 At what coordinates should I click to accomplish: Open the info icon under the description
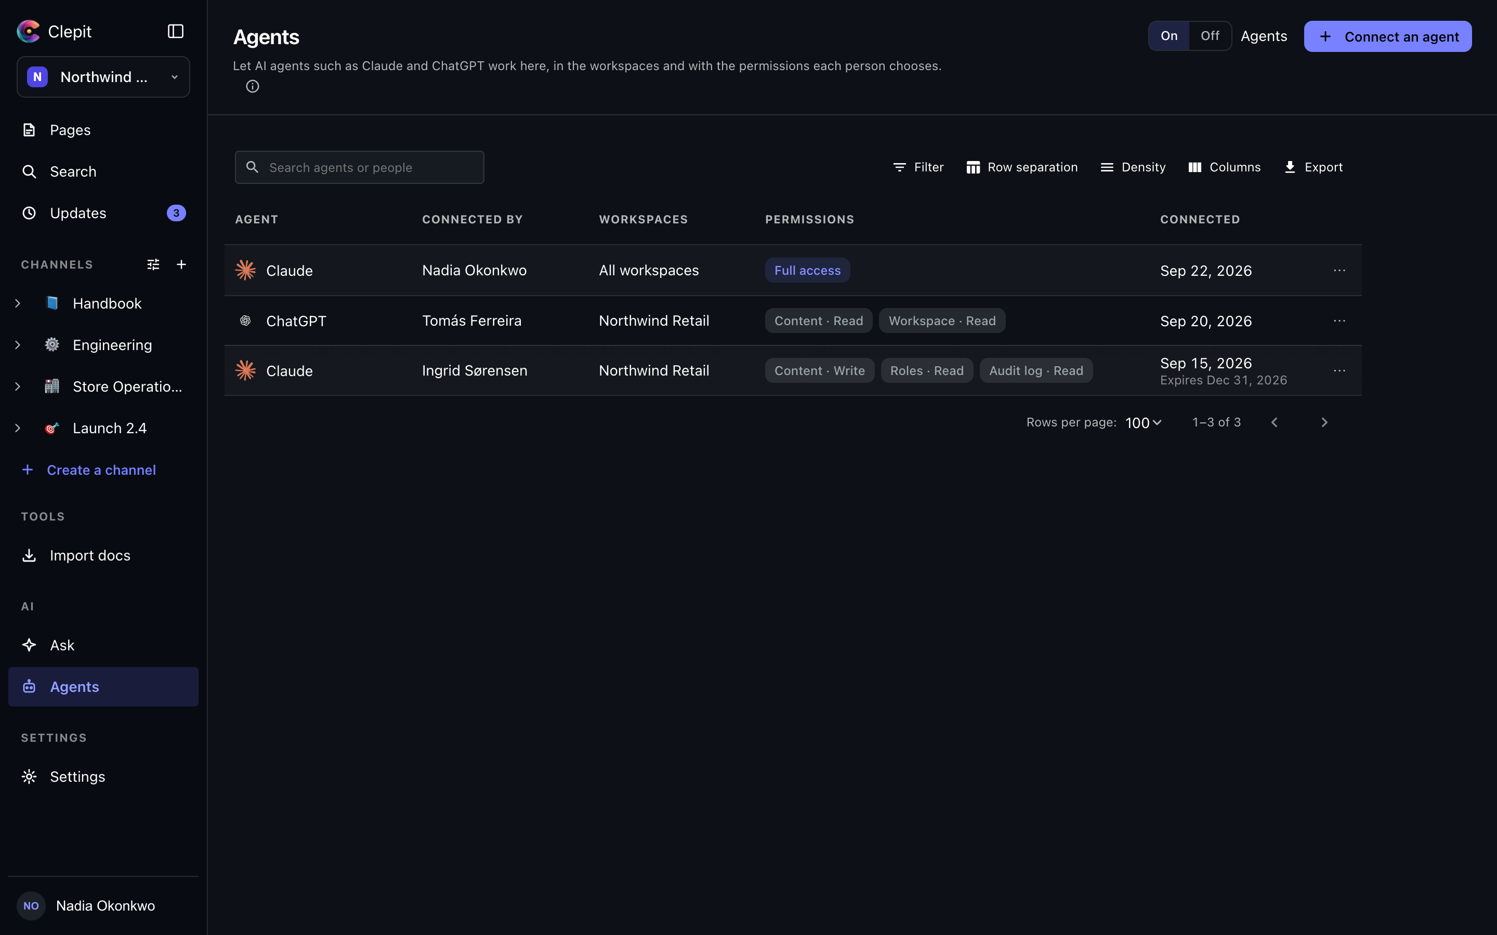click(253, 86)
